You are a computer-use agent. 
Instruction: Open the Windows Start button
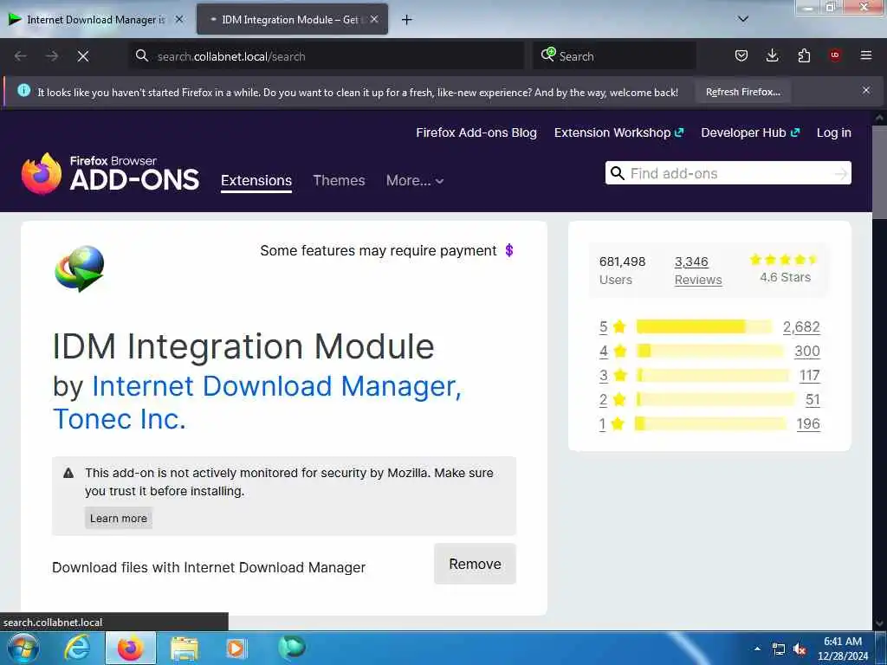pyautogui.click(x=23, y=648)
